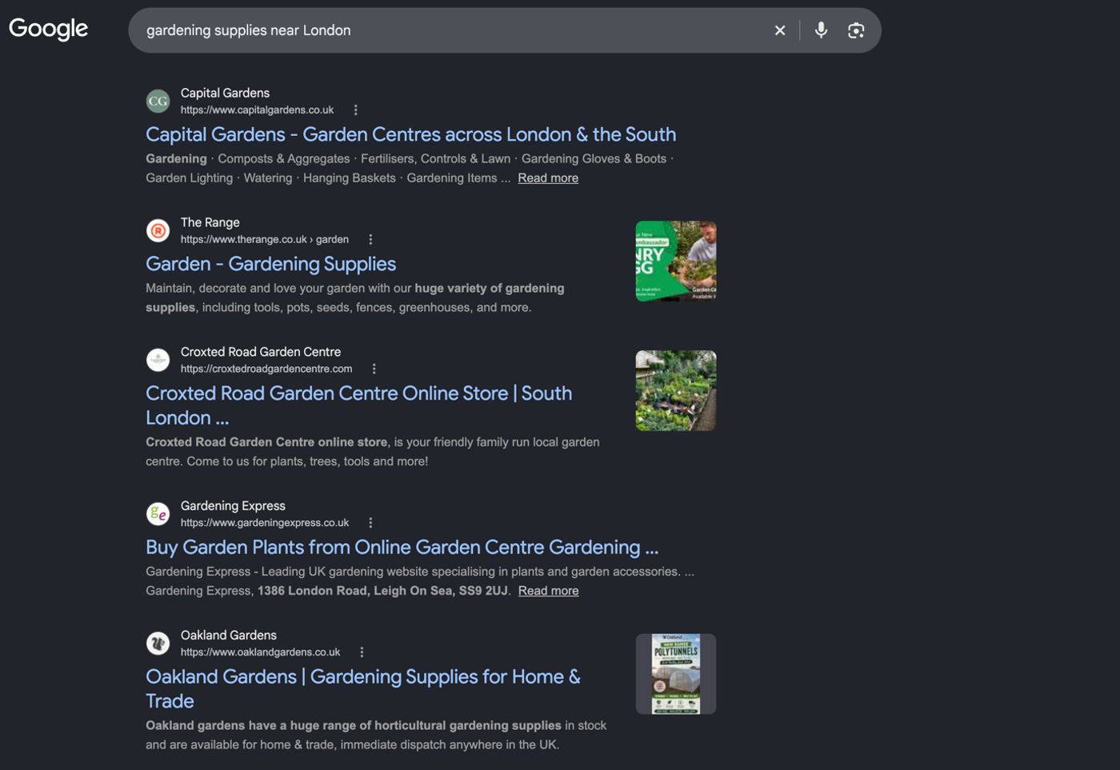This screenshot has height=770, width=1120.
Task: Click the Google logo
Action: coord(49,29)
